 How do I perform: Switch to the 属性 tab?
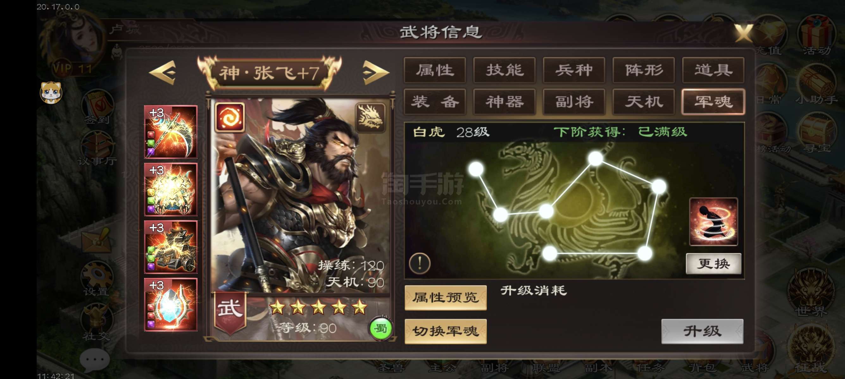coord(435,70)
